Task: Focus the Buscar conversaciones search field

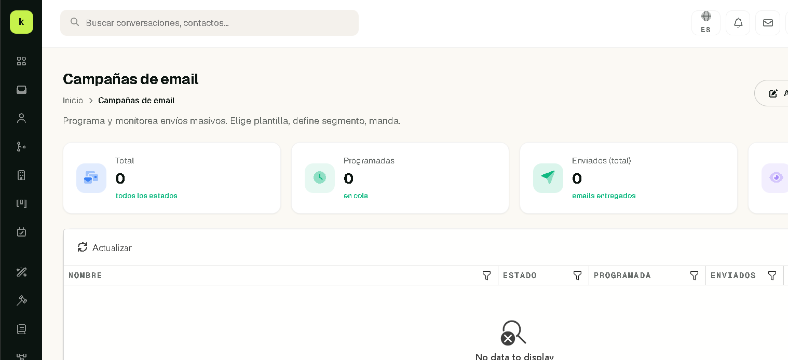Action: pos(209,23)
